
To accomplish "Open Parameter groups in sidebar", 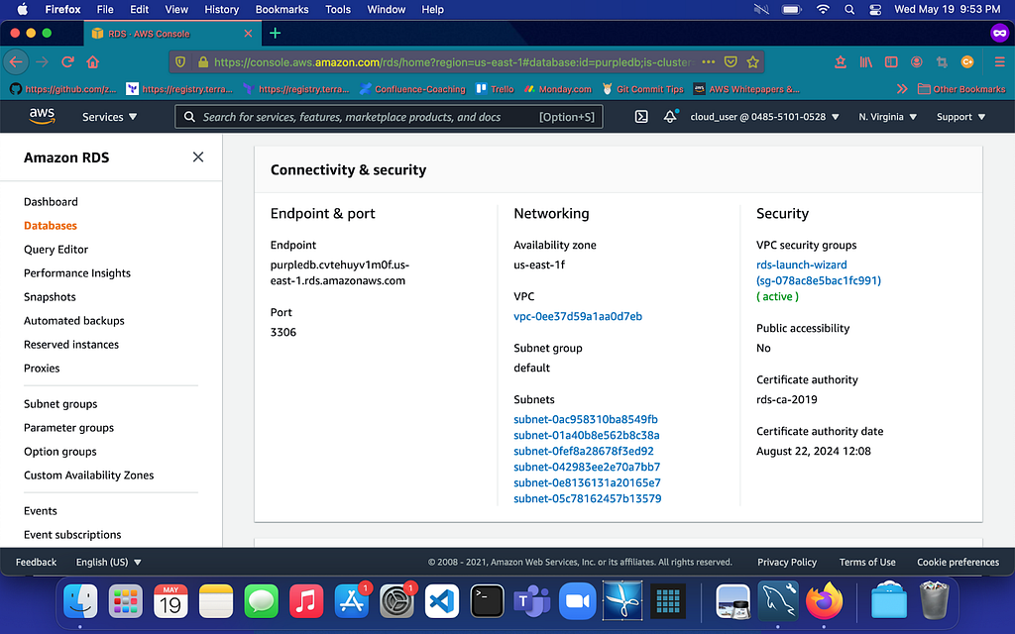I will coord(68,428).
